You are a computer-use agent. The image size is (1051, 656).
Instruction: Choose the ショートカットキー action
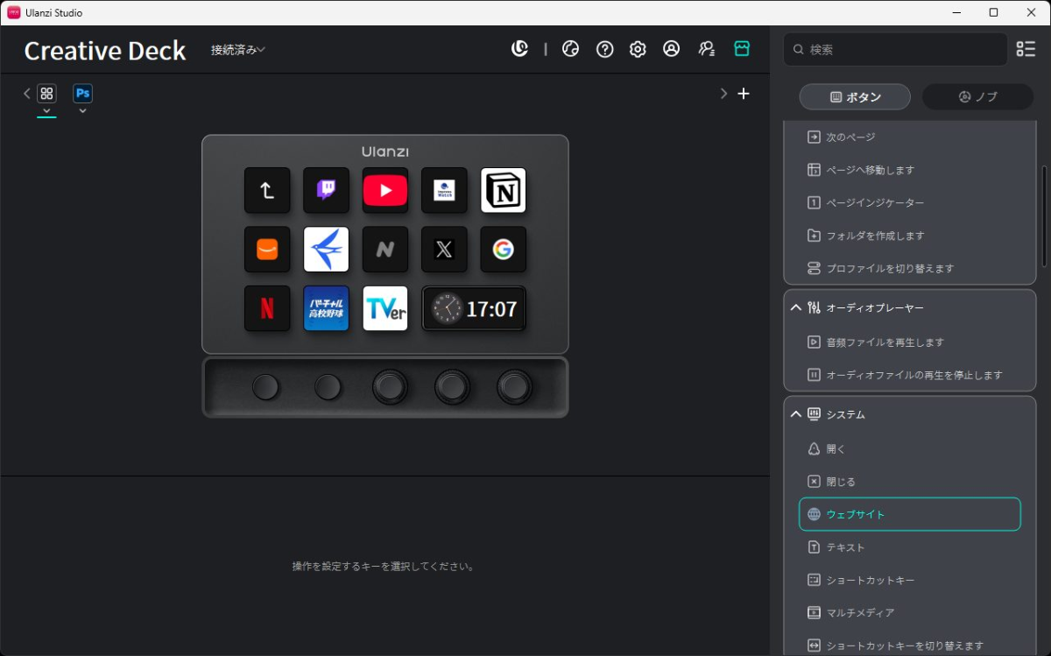click(910, 580)
